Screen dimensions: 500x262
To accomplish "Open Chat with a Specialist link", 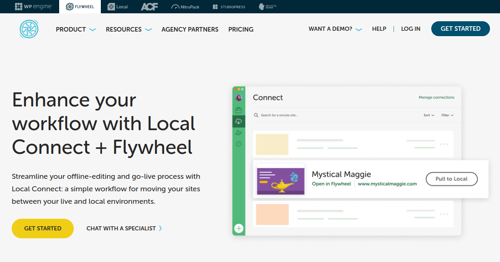I will (124, 228).
